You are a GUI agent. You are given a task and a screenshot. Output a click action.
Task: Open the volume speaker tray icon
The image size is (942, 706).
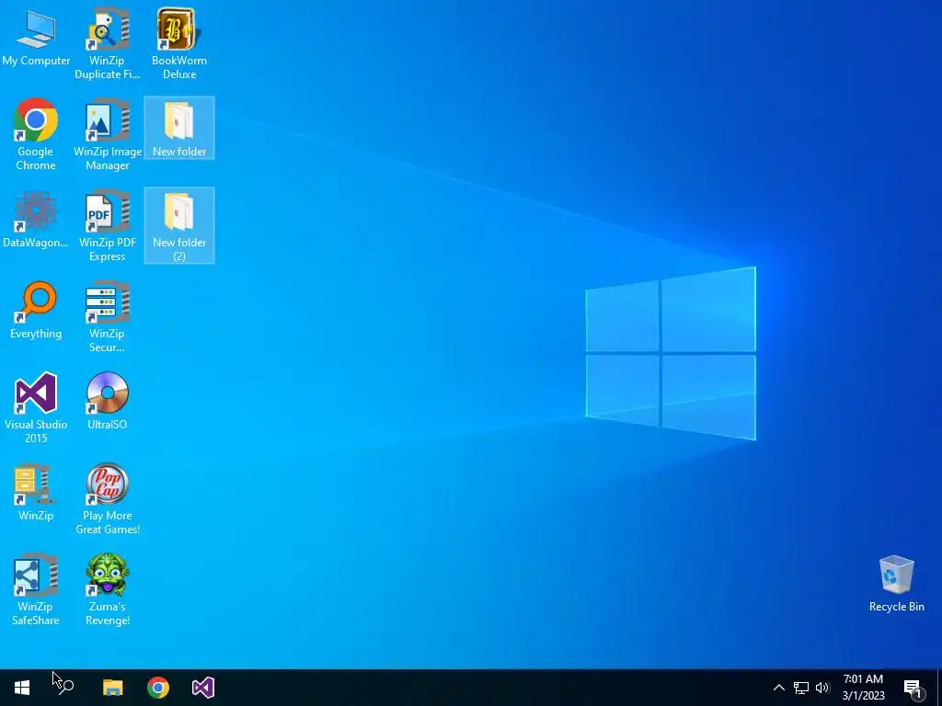pyautogui.click(x=822, y=688)
